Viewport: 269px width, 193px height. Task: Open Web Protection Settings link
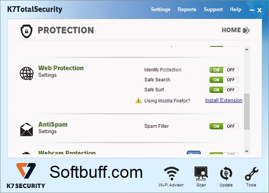pos(48,75)
